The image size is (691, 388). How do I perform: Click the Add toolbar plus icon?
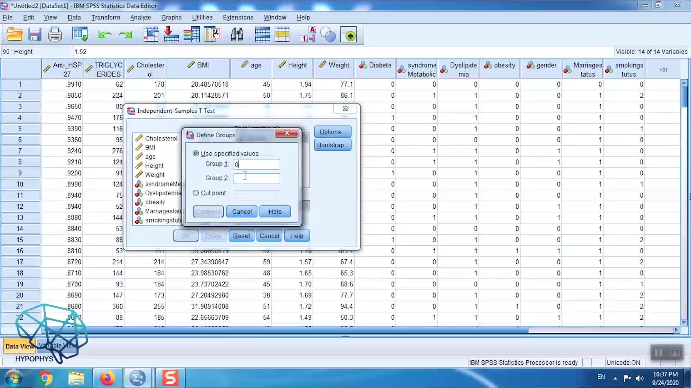coord(348,35)
